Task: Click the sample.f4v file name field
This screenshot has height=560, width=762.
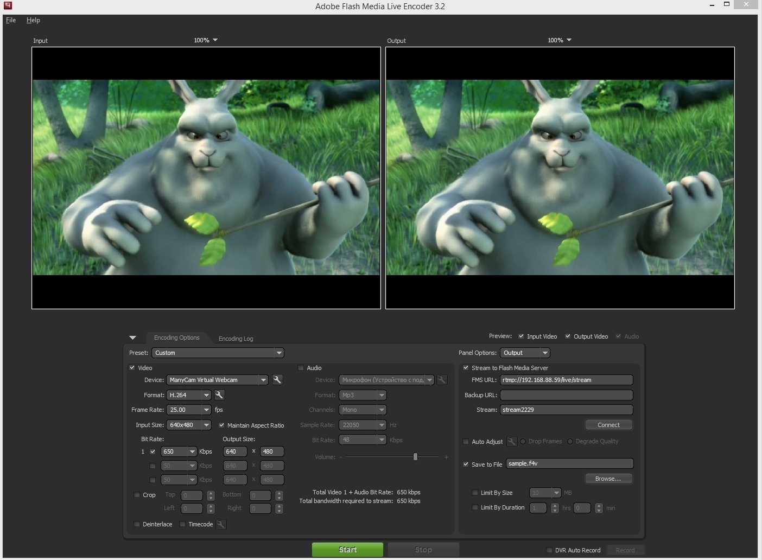Action: pyautogui.click(x=570, y=463)
